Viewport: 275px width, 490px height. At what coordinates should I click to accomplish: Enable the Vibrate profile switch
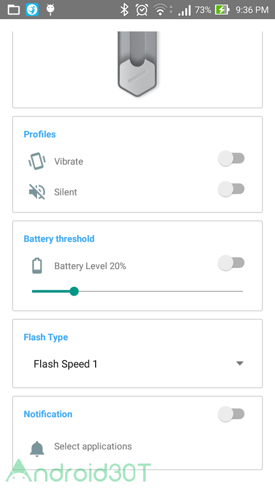tap(231, 158)
